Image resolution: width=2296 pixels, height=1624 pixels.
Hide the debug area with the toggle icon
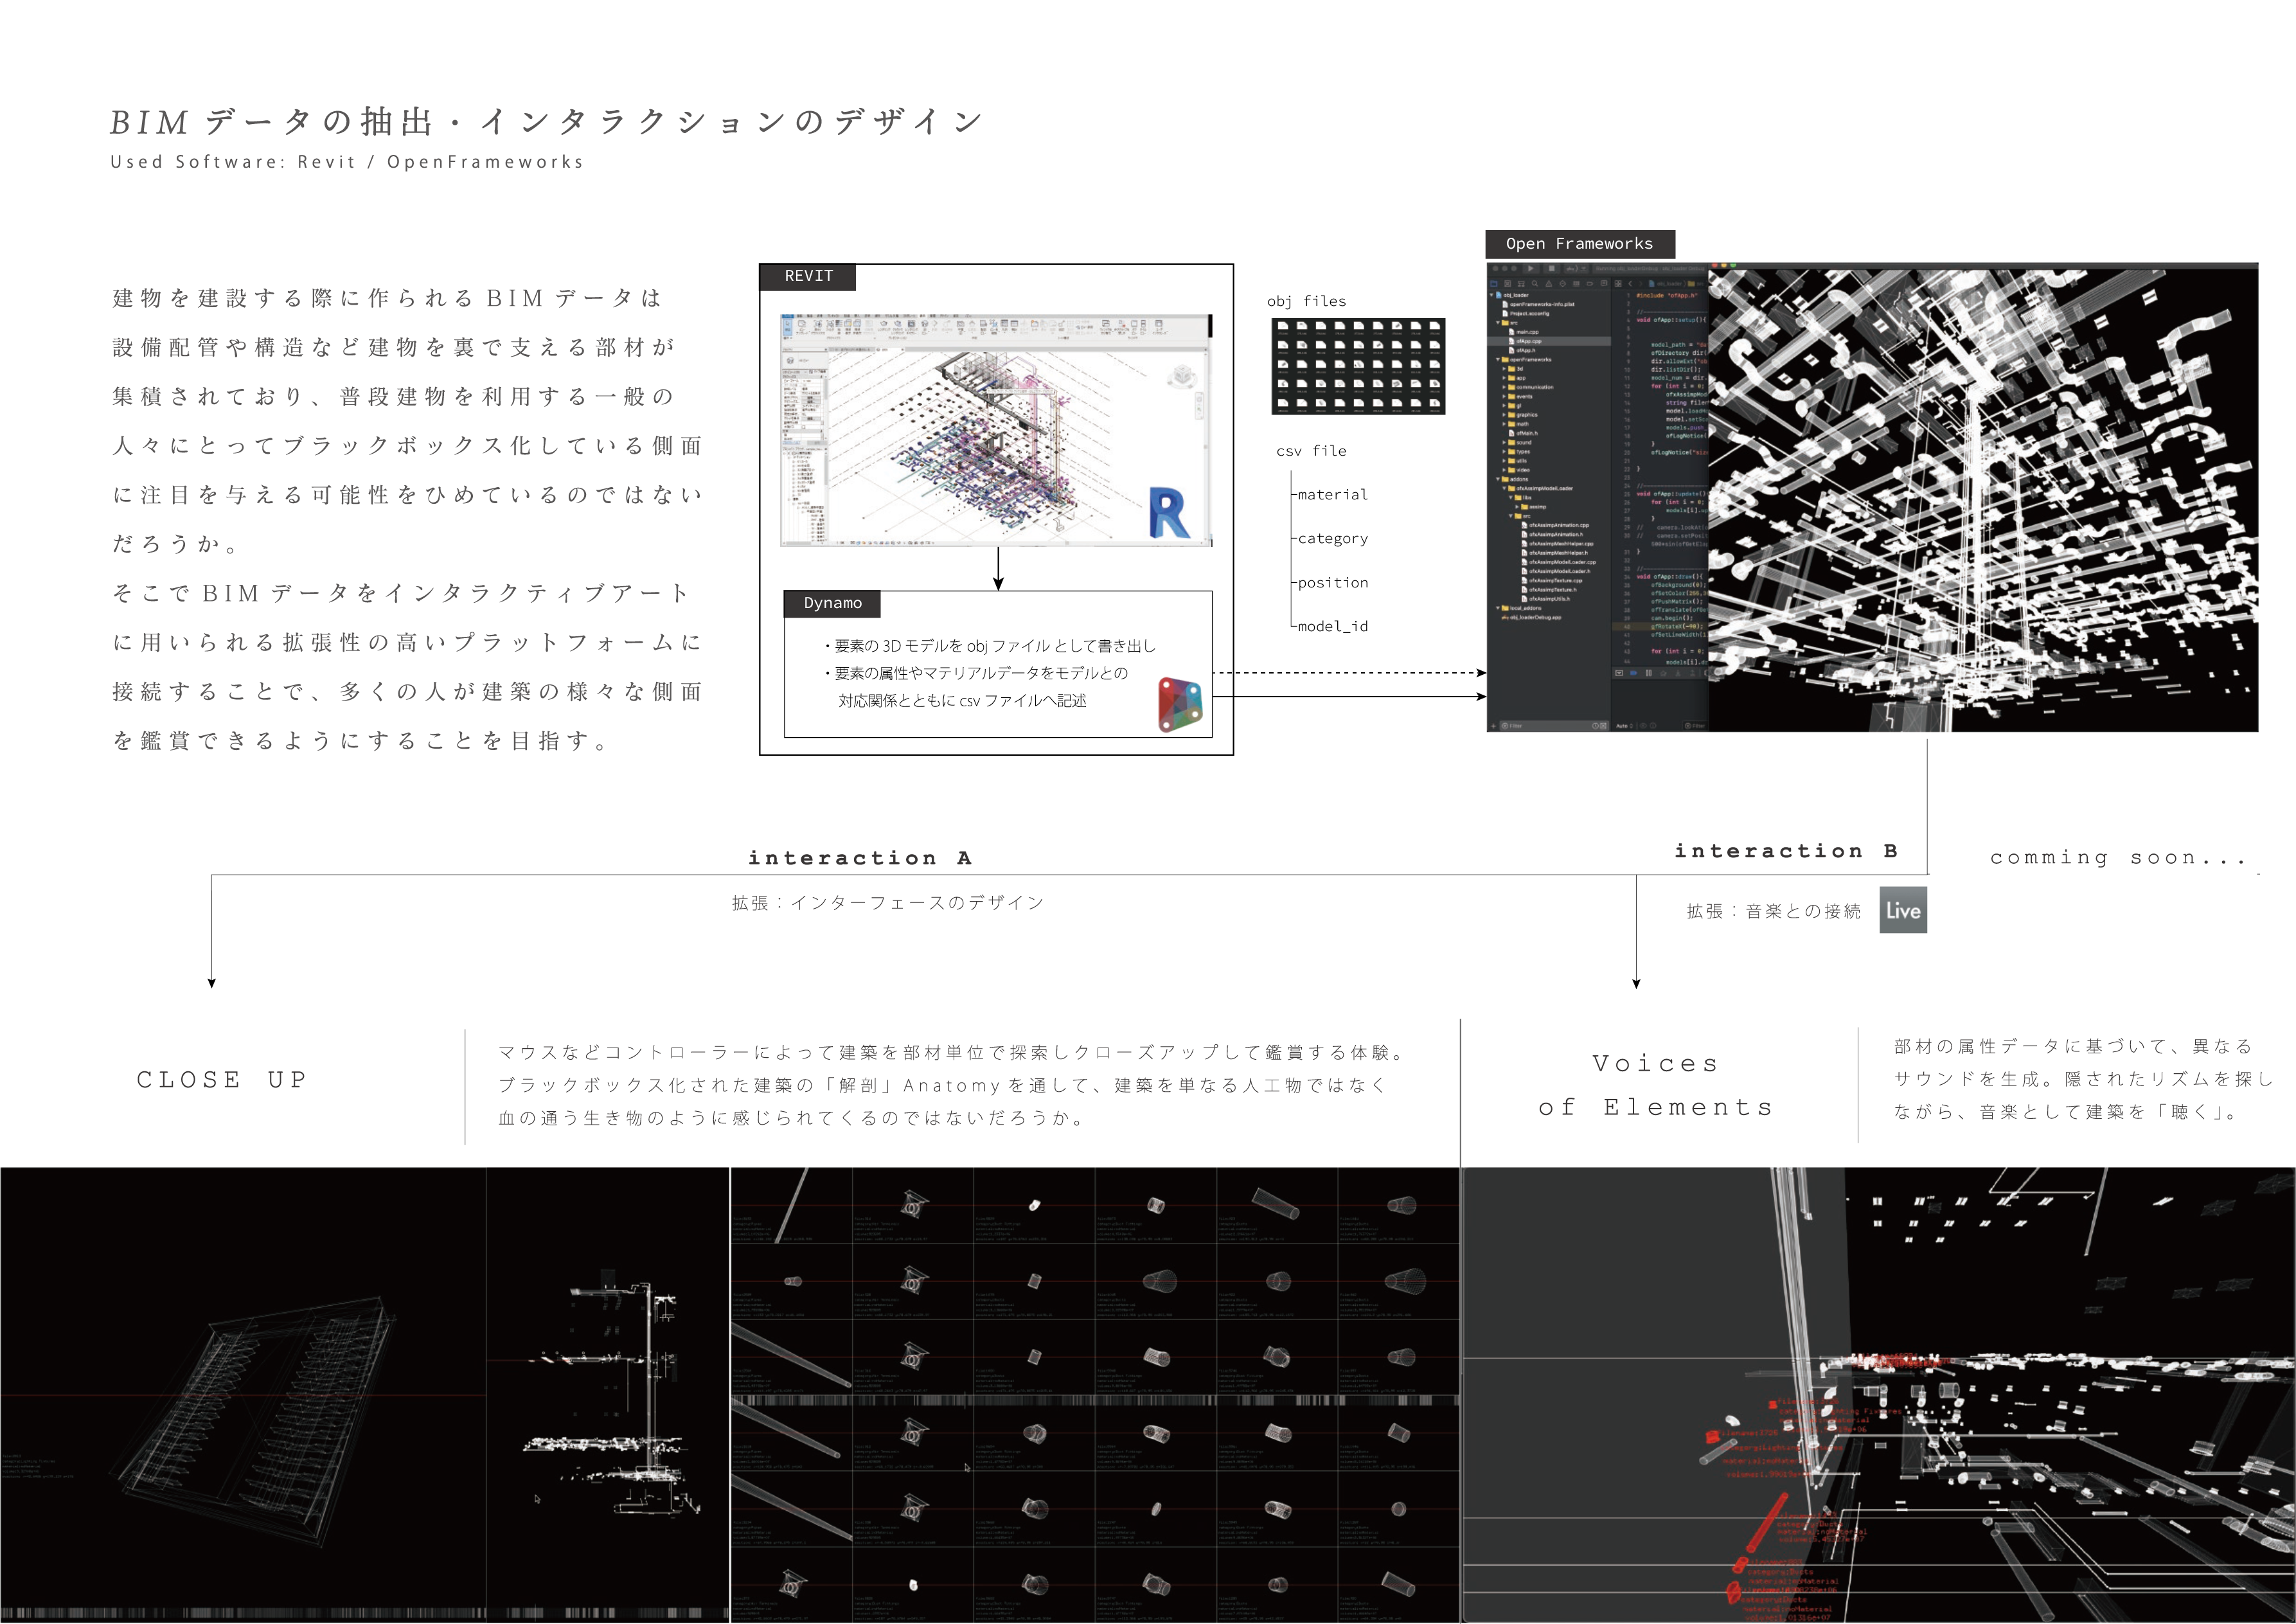pos(1619,673)
